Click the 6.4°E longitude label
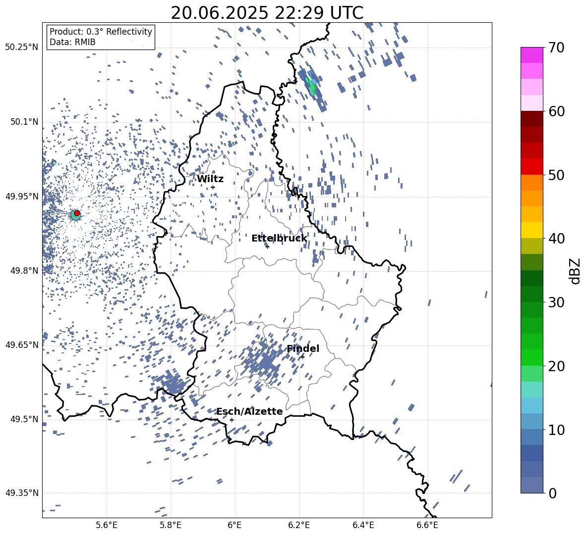The width and height of the screenshot is (587, 535). tap(363, 525)
